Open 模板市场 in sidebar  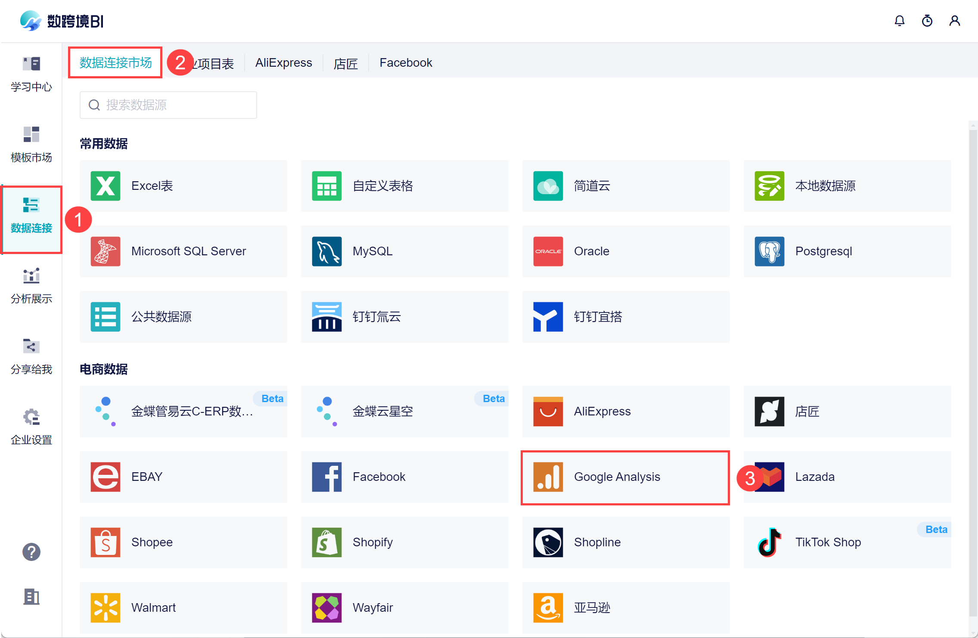[x=31, y=145]
